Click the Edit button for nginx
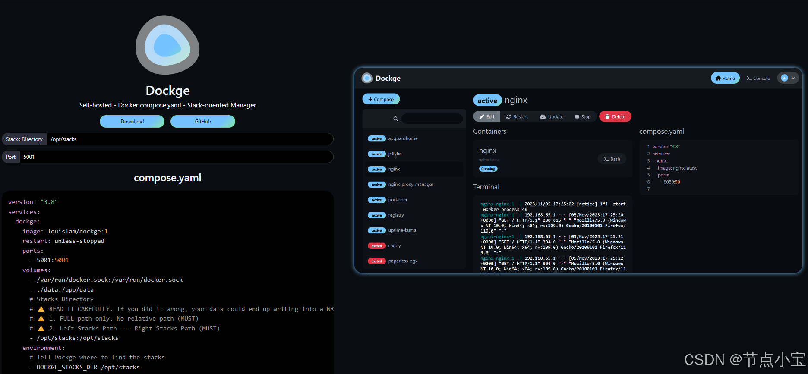Screen dimensions: 808x374 [x=487, y=116]
